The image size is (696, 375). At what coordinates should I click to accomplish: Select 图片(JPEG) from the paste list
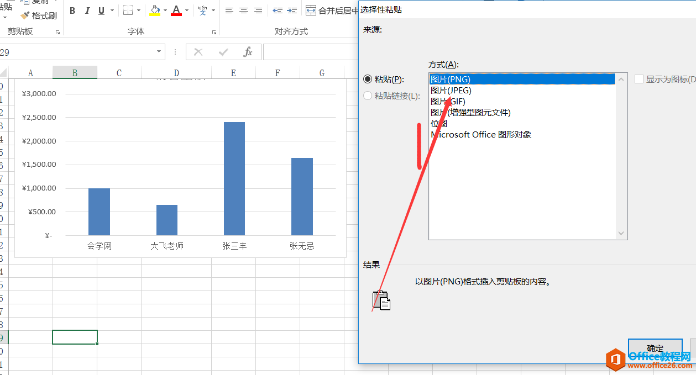(451, 90)
